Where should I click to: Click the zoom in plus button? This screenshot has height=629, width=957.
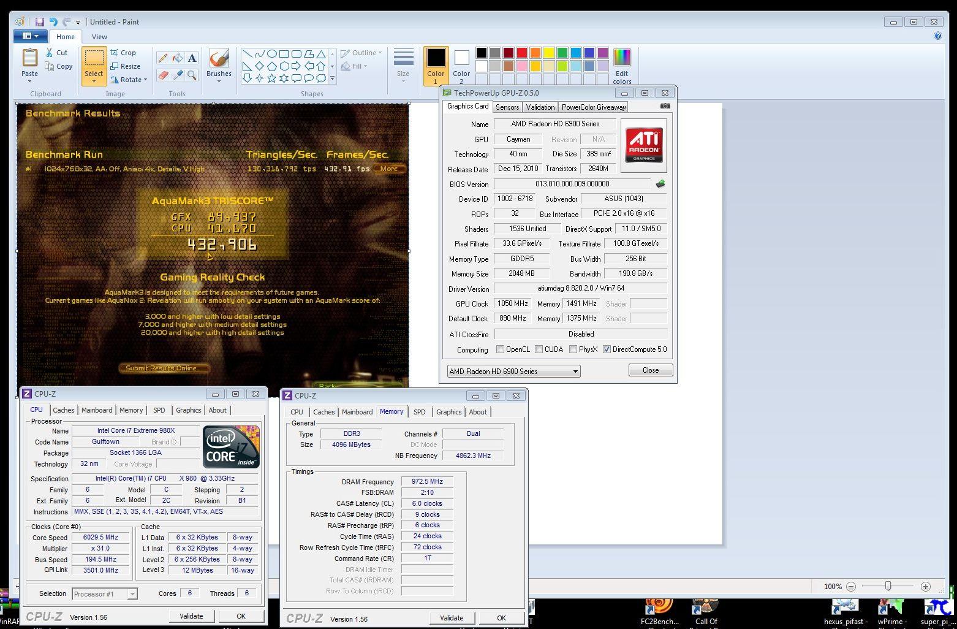[x=926, y=587]
